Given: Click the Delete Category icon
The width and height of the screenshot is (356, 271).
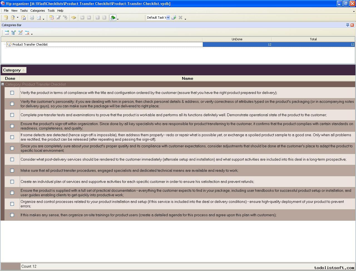Looking at the screenshot, I should coord(27,33).
